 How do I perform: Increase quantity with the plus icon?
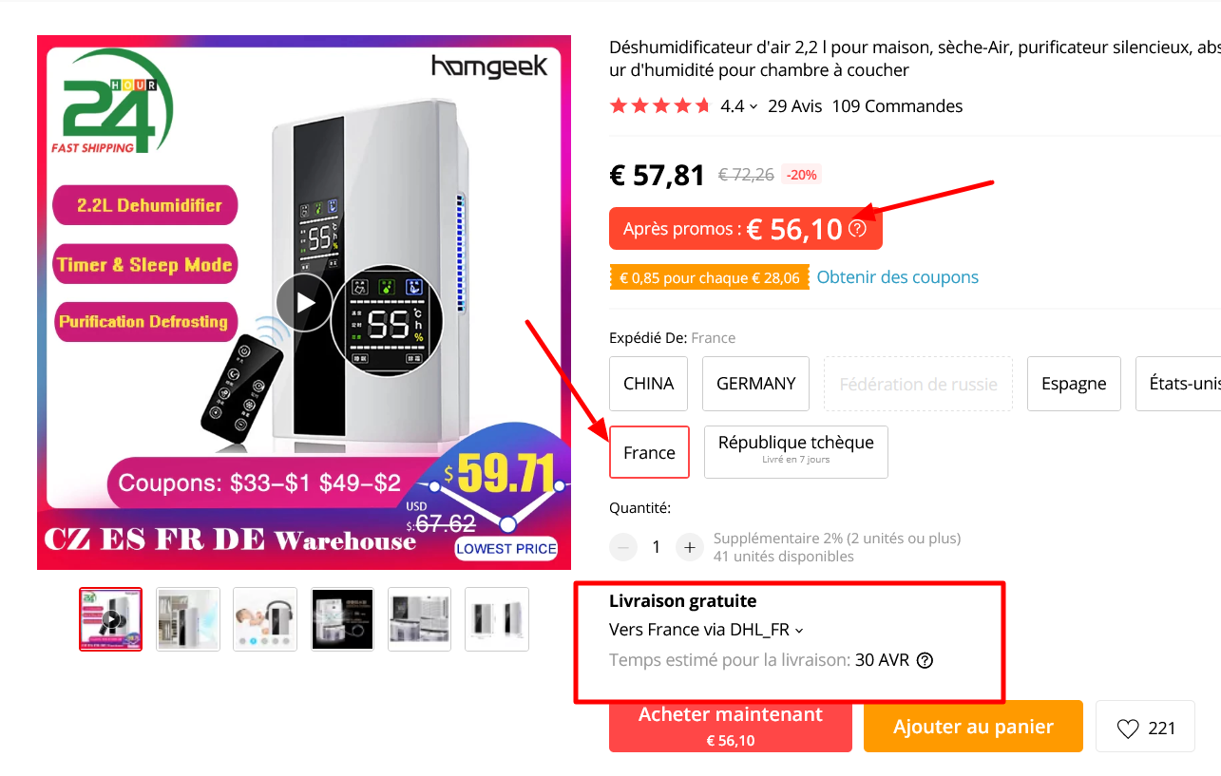[x=688, y=546]
